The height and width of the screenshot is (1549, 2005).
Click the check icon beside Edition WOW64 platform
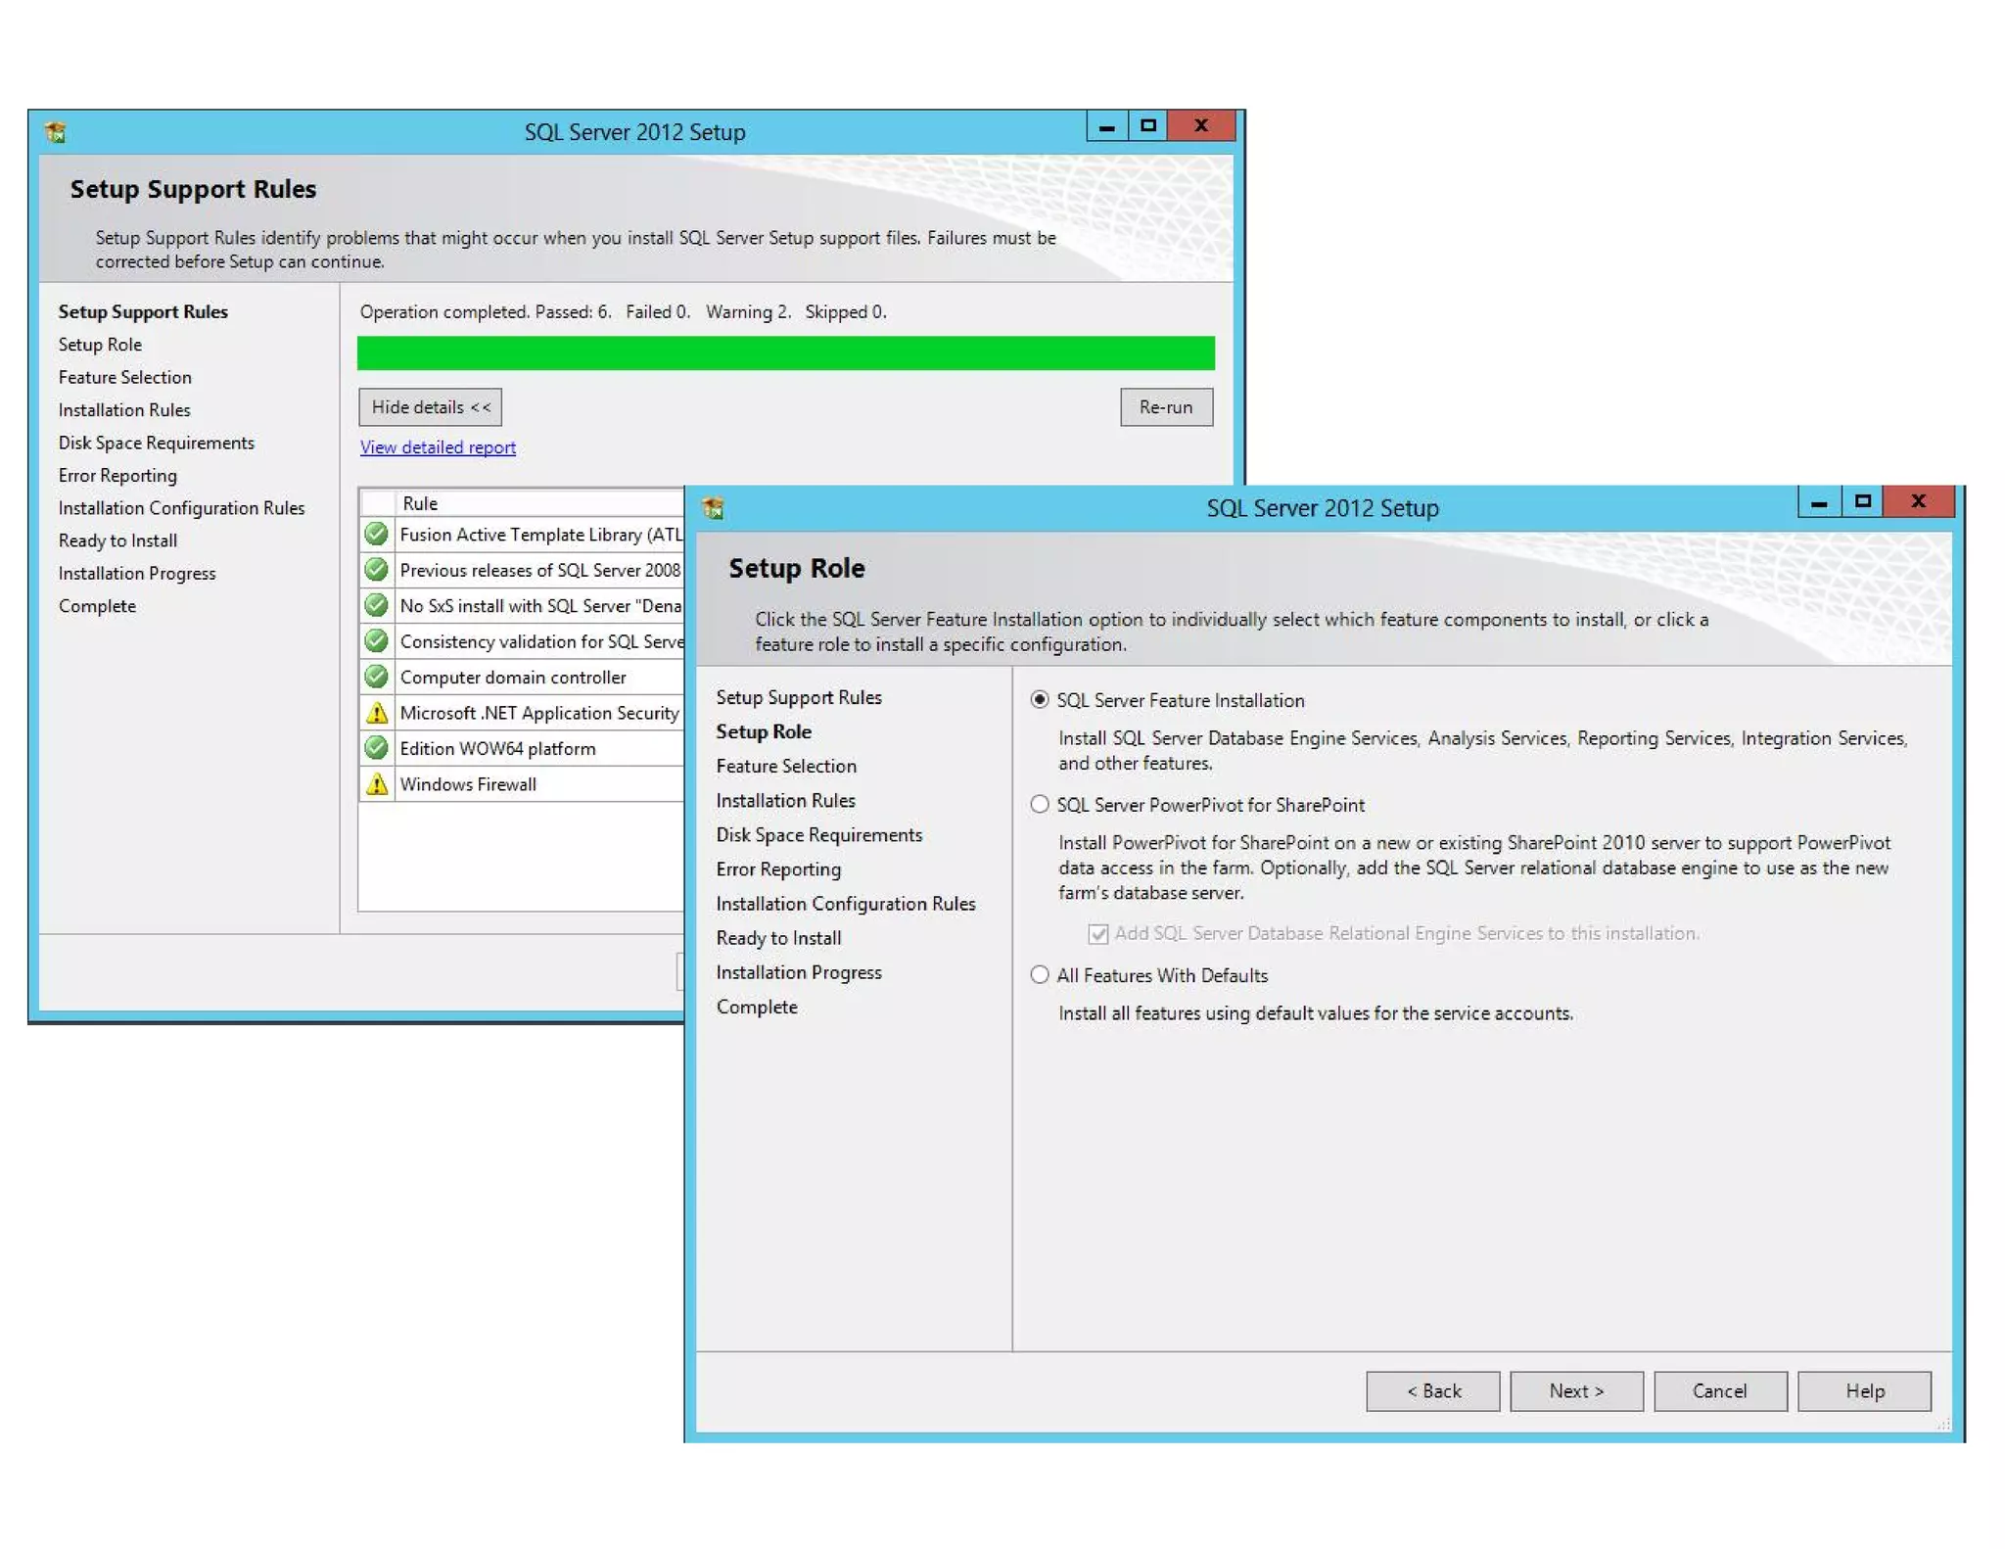[376, 748]
